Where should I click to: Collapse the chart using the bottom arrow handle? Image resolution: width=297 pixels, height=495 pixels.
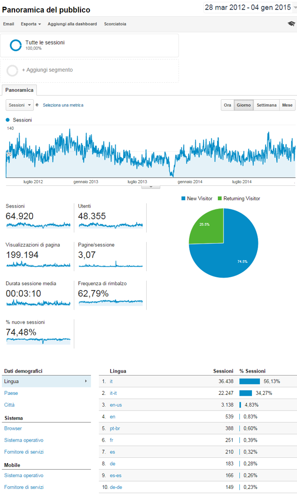tap(151, 187)
